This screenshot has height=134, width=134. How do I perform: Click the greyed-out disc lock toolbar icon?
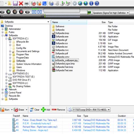tap(57, 3)
